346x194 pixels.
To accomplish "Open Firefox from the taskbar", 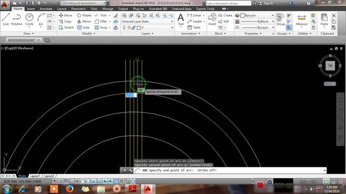I will click(69, 189).
